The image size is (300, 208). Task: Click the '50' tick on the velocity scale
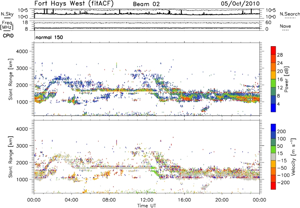pos(280,146)
